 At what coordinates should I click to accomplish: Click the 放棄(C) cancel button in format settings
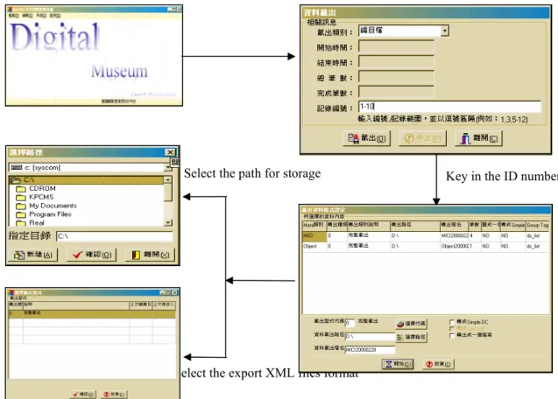[x=438, y=364]
